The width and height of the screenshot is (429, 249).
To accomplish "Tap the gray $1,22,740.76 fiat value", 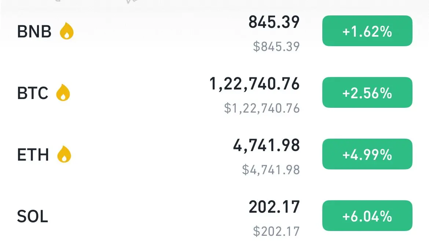I will click(x=262, y=108).
